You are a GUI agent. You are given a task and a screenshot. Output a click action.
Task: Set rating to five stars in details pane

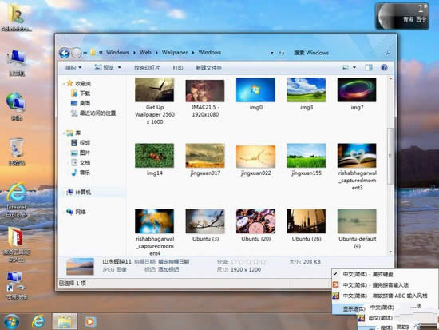coord(263,262)
